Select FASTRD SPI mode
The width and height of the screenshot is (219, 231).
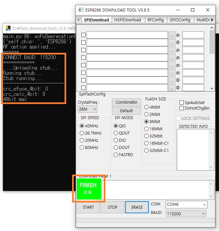click(123, 155)
